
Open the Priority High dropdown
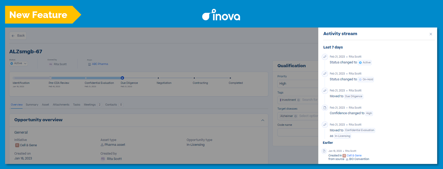[x=298, y=84]
